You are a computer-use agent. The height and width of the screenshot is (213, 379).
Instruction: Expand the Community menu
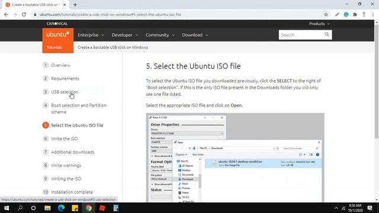160,35
